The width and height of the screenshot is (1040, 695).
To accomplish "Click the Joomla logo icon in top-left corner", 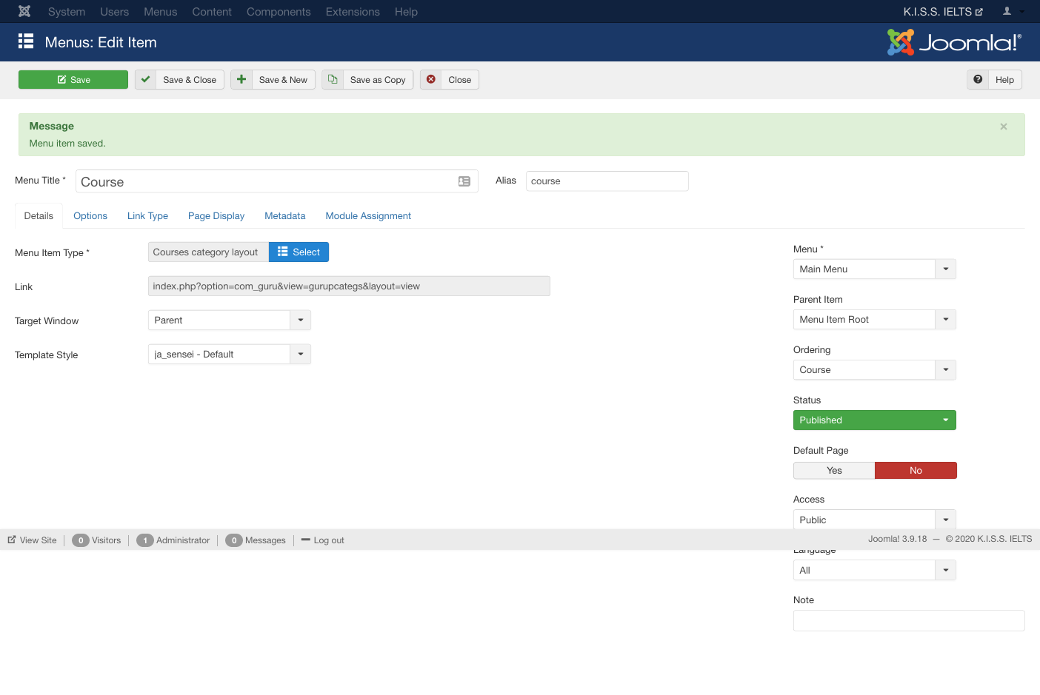I will coord(24,12).
